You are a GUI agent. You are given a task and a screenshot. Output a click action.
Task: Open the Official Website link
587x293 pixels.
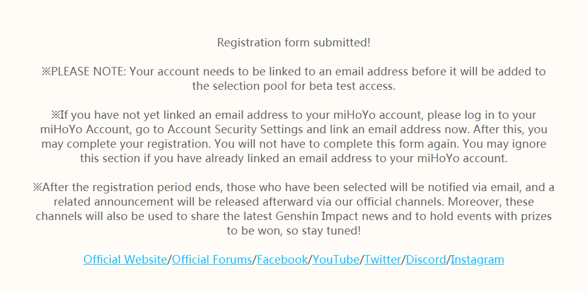pos(125,259)
